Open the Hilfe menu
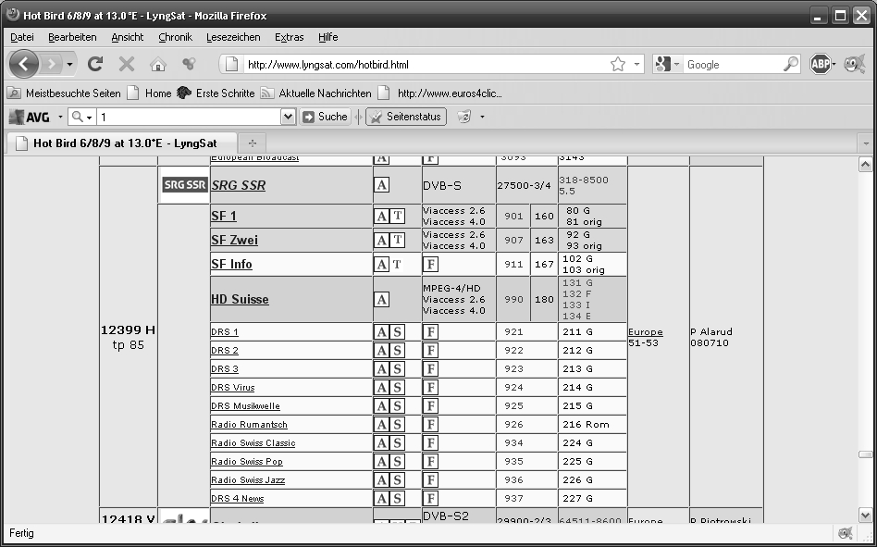 click(x=327, y=37)
